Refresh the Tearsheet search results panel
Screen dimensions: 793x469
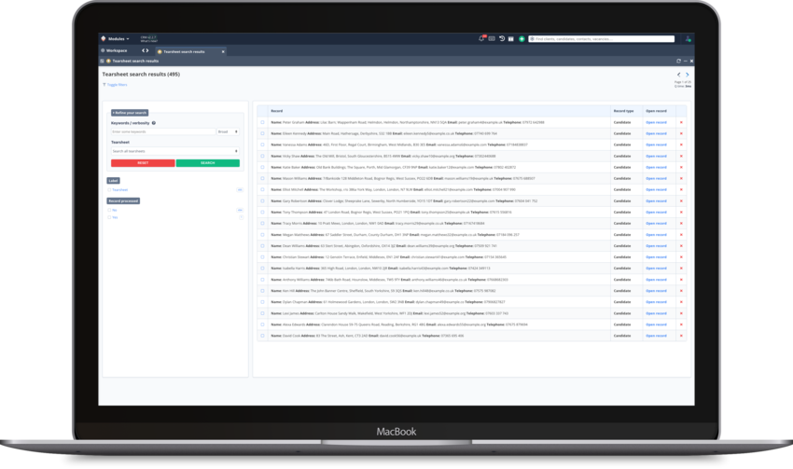pos(678,61)
